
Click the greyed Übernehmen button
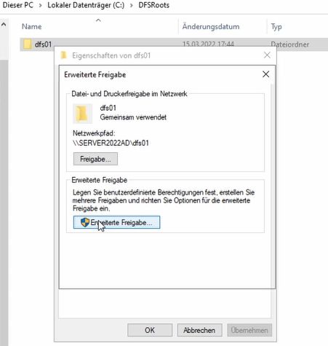[249, 330]
